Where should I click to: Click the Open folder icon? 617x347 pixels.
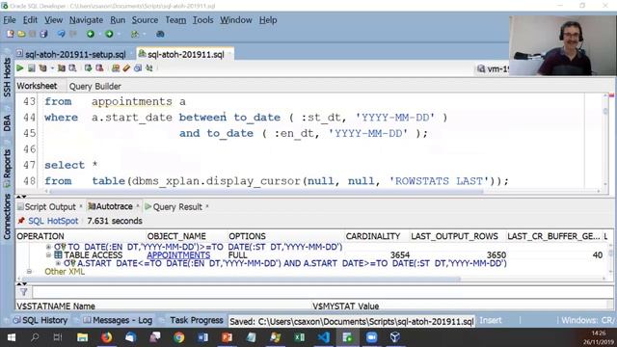[x=21, y=35]
